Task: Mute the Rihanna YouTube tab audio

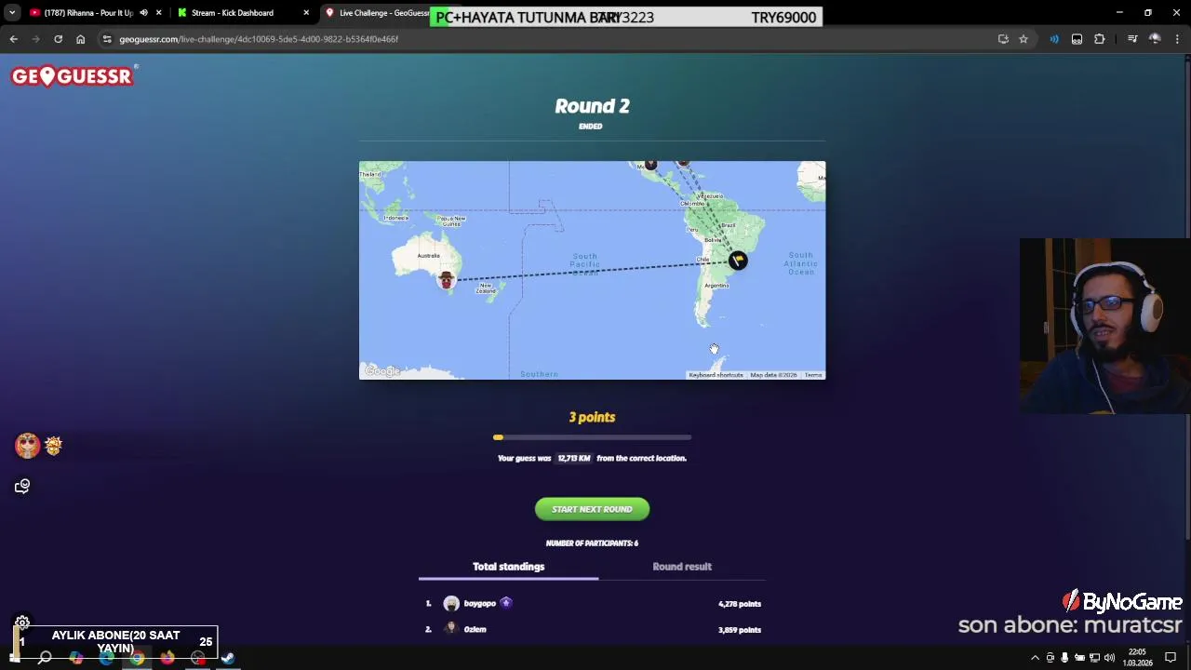Action: [143, 13]
